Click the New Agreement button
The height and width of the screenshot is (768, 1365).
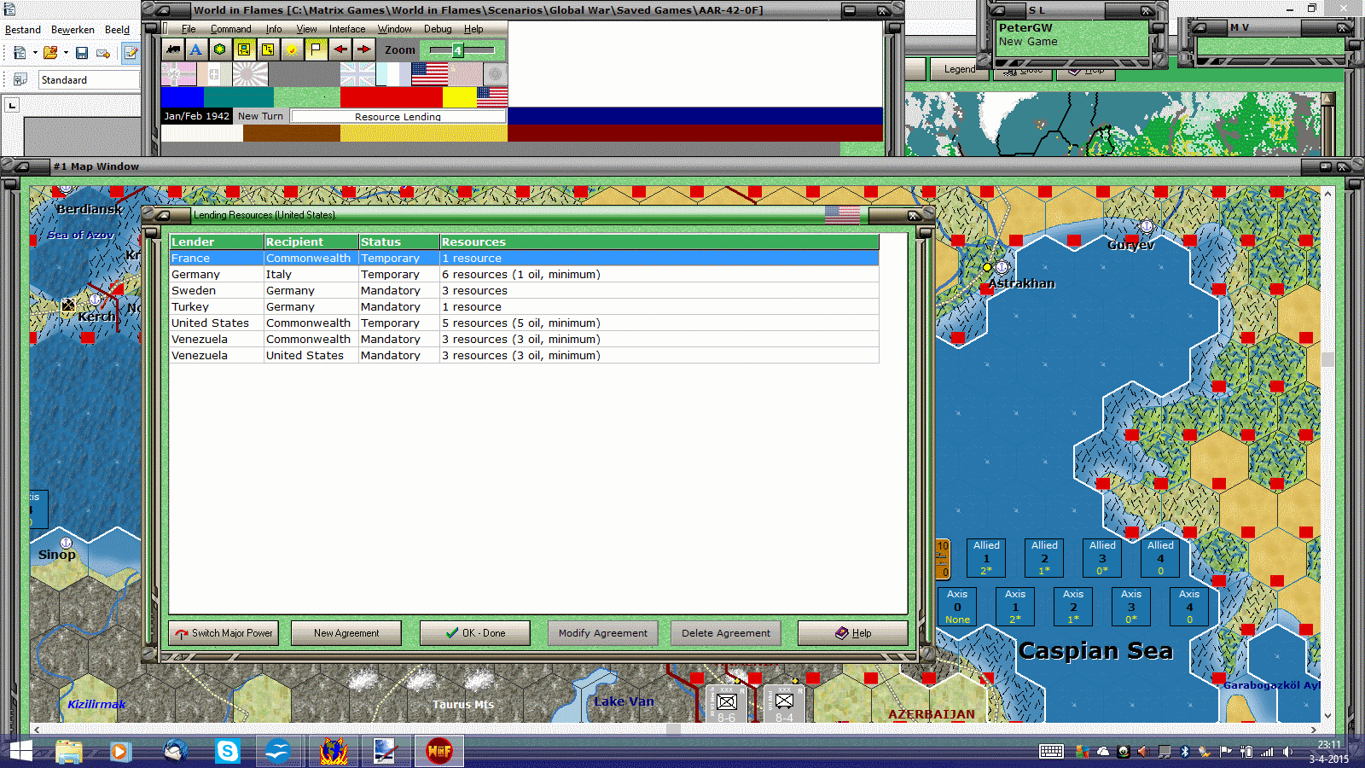(x=346, y=633)
